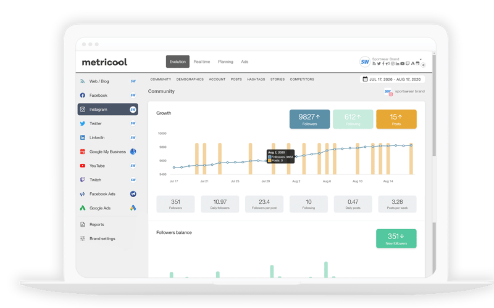Select the Community sub-tab

coord(161,79)
